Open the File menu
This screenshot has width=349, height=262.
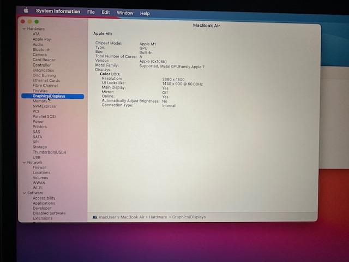91,12
